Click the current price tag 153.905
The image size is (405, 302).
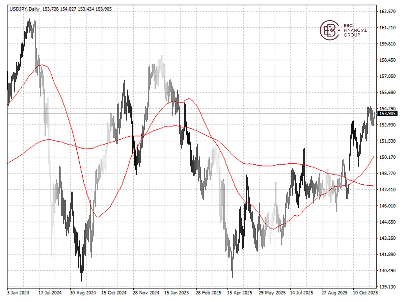[x=387, y=114]
